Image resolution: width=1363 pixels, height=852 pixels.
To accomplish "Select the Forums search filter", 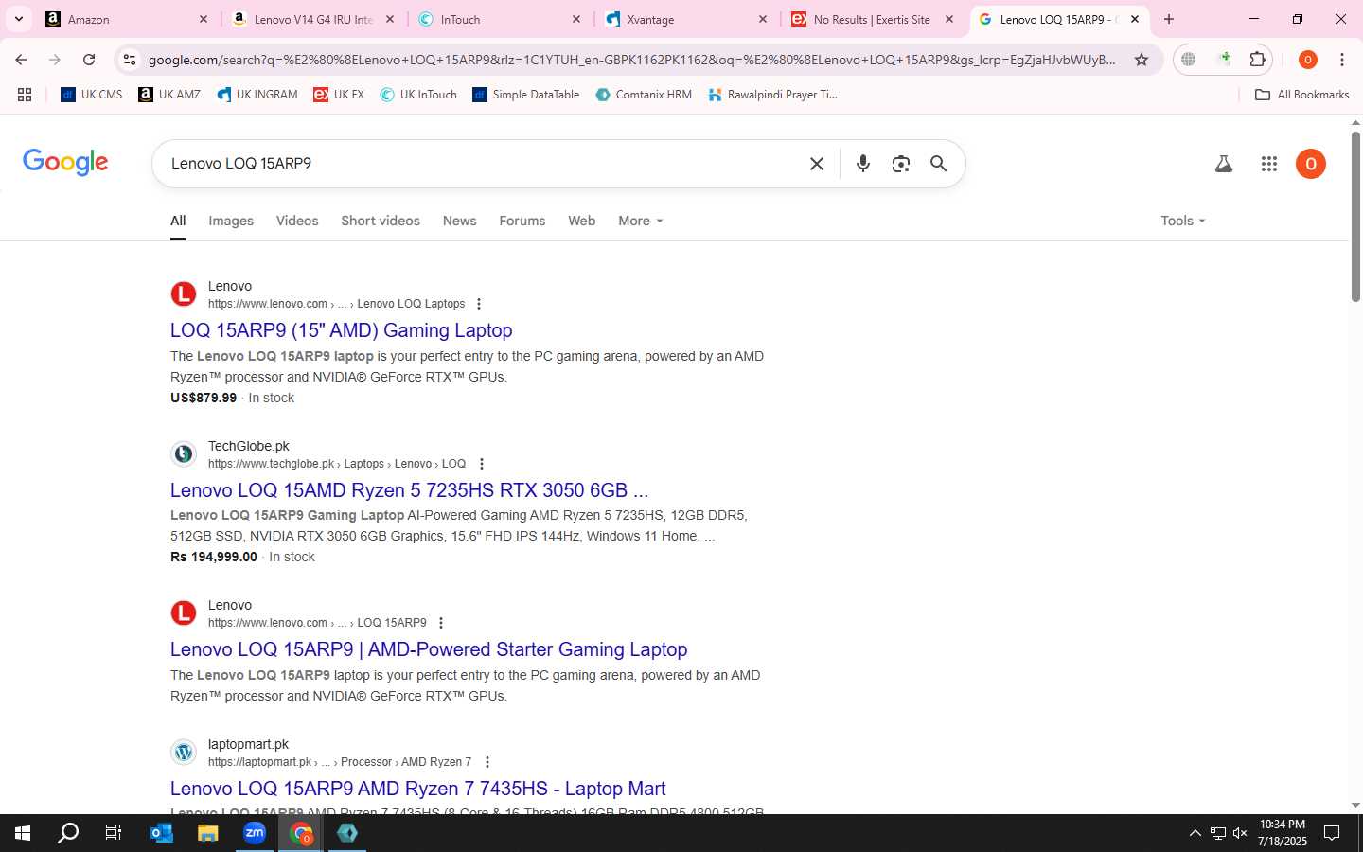I will [x=522, y=221].
